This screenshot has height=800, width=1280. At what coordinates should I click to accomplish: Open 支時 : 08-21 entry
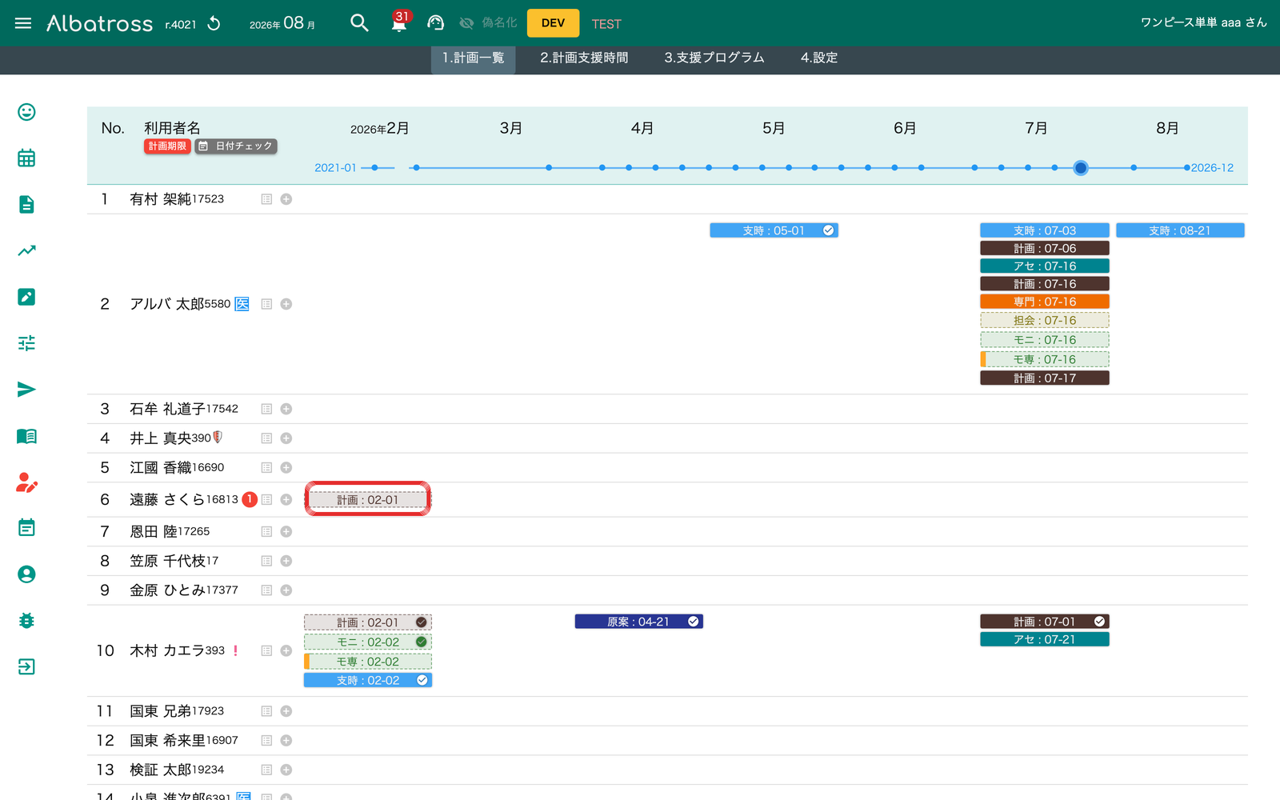(1180, 230)
